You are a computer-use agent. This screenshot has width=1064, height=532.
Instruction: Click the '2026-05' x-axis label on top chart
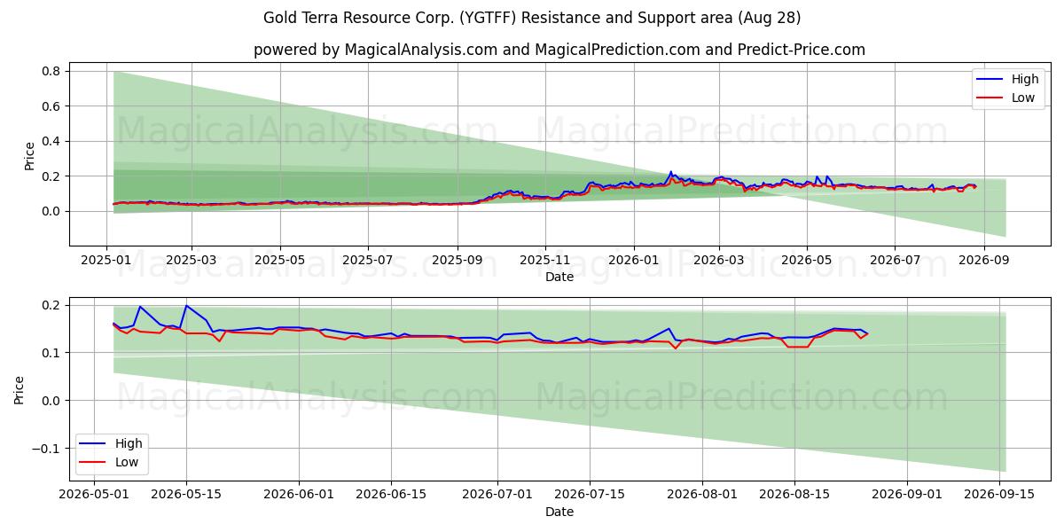tap(807, 260)
